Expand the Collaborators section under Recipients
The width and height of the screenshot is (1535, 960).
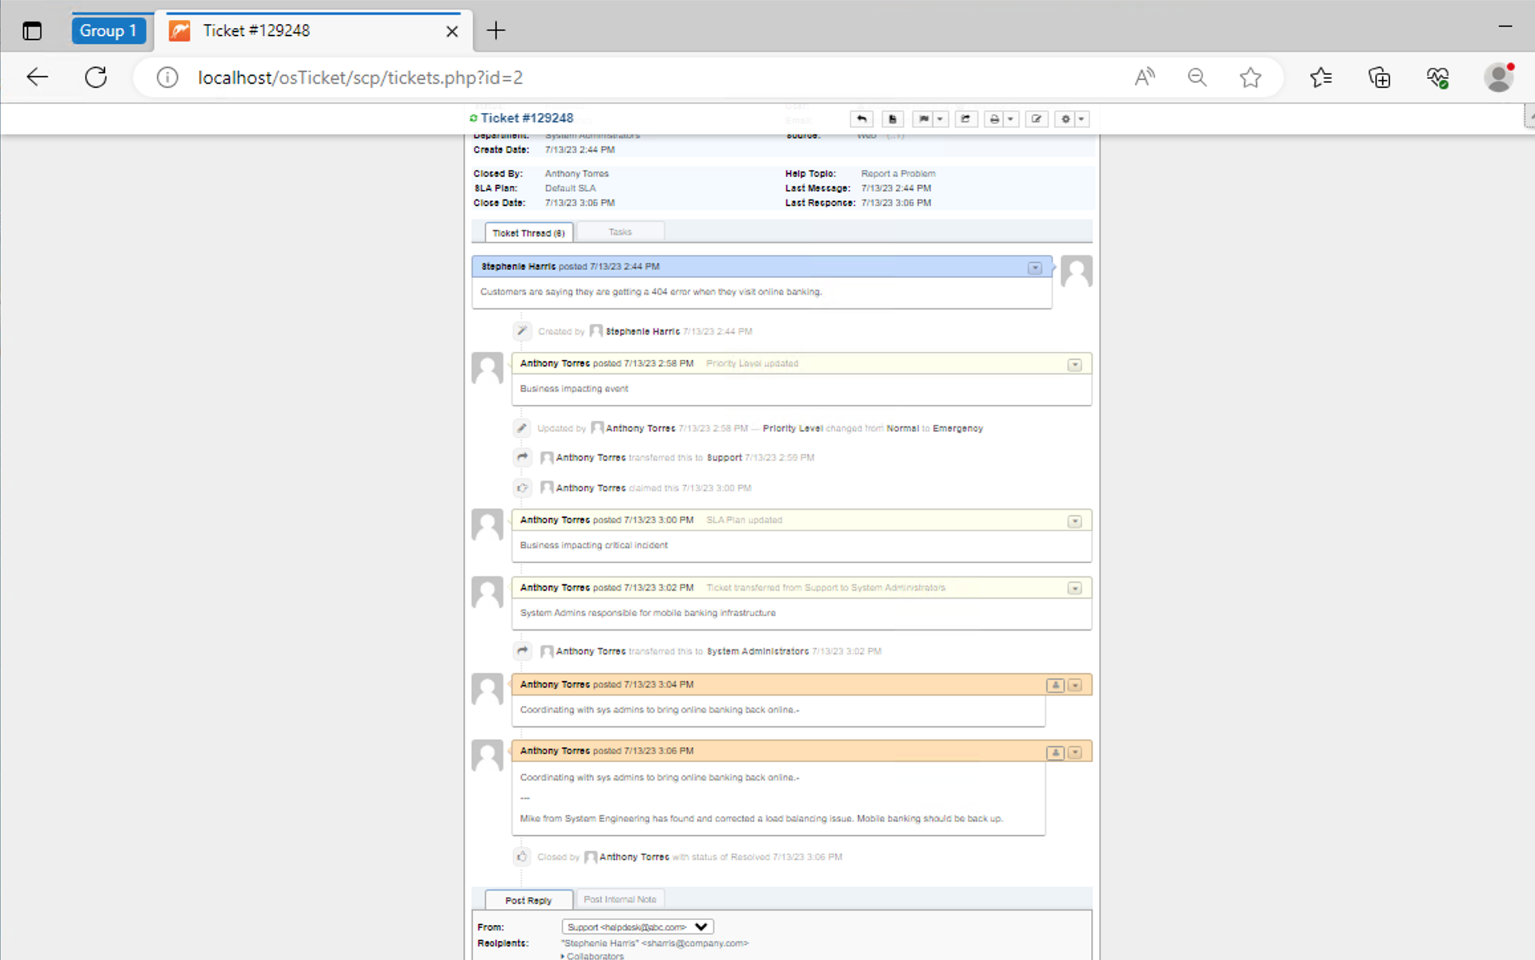coord(593,956)
